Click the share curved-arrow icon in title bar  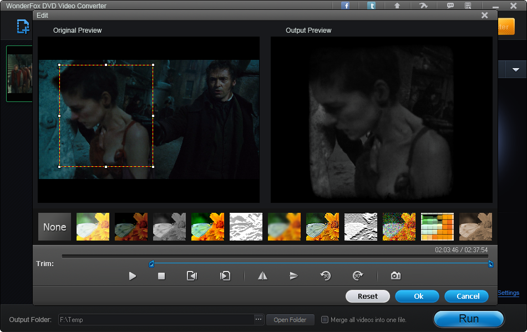423,6
